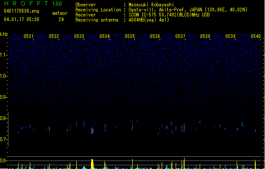Click the file name 0401170530.png

coord(21,11)
